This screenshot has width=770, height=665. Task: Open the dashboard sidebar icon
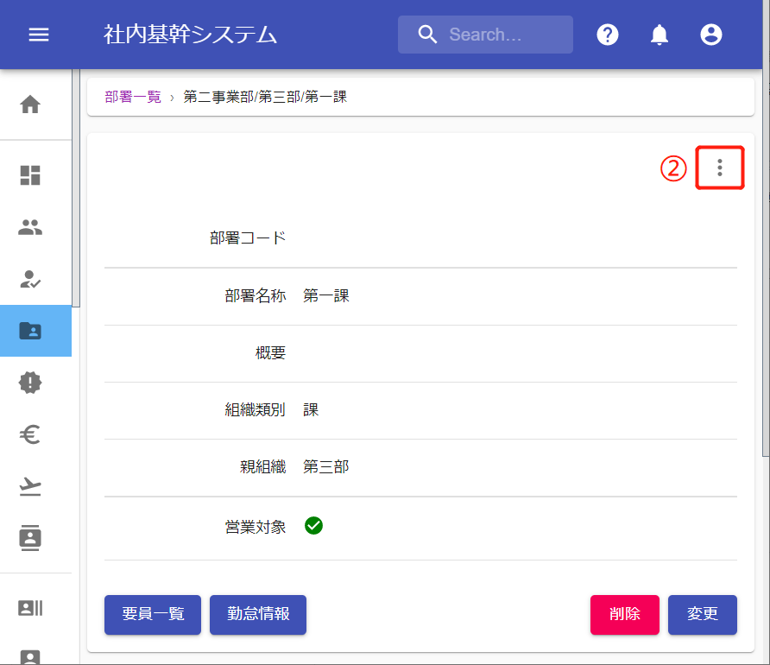click(30, 175)
